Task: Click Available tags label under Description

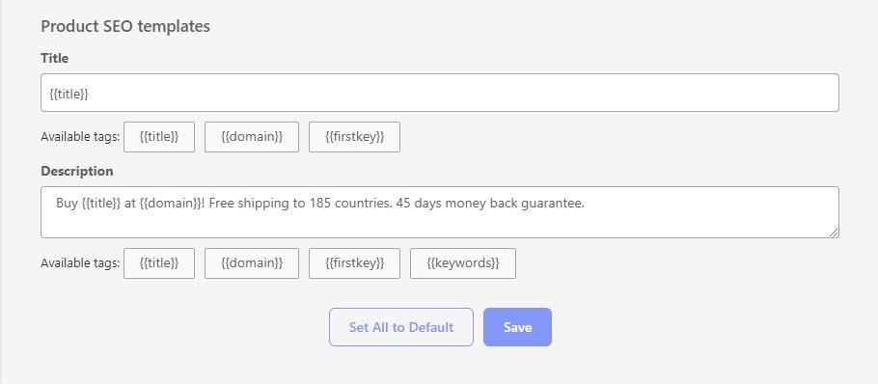Action: 80,263
